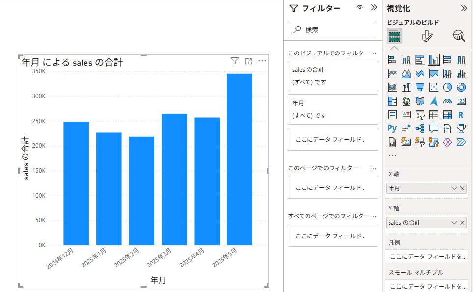Select the stacked bar chart visual

click(x=392, y=60)
